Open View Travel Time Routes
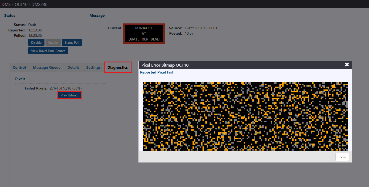 [x=48, y=51]
